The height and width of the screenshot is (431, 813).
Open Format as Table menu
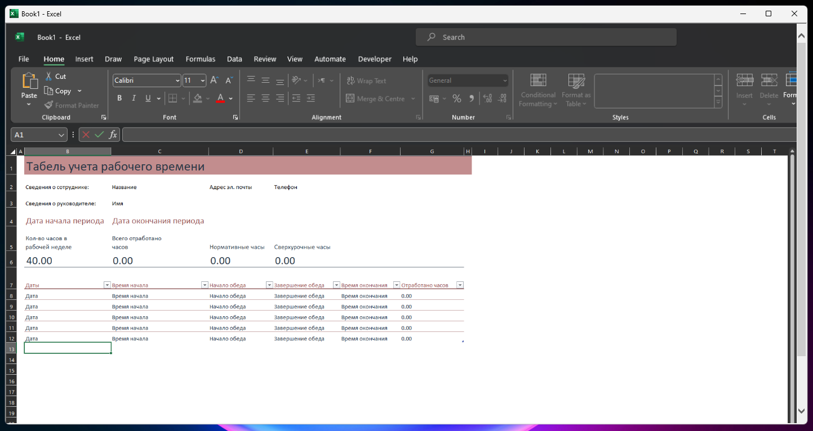(576, 90)
